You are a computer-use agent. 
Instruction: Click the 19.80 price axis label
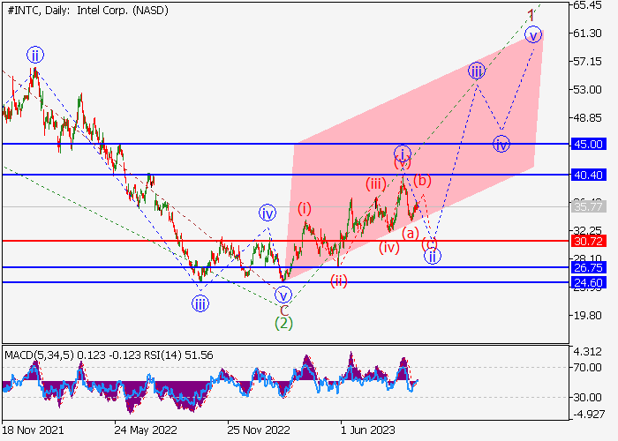pyautogui.click(x=588, y=316)
